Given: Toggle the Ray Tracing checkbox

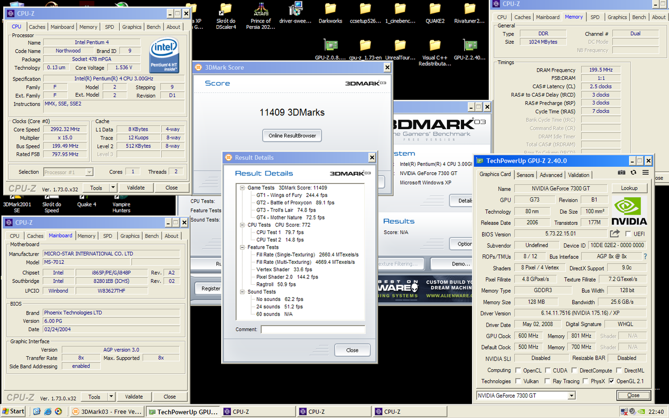Looking at the screenshot, I should coord(547,381).
